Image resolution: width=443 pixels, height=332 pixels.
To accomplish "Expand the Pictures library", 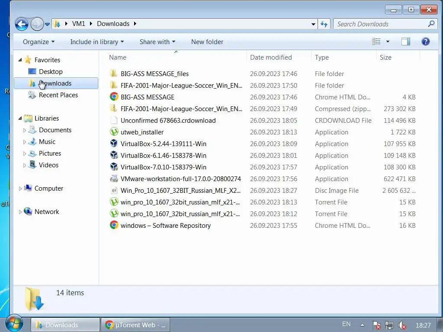I will [x=24, y=153].
